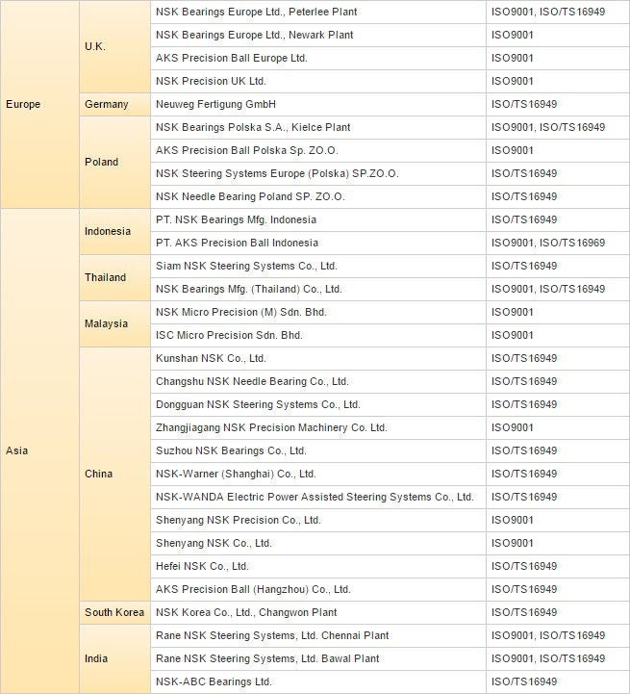Select the South Korea country cell

point(114,612)
